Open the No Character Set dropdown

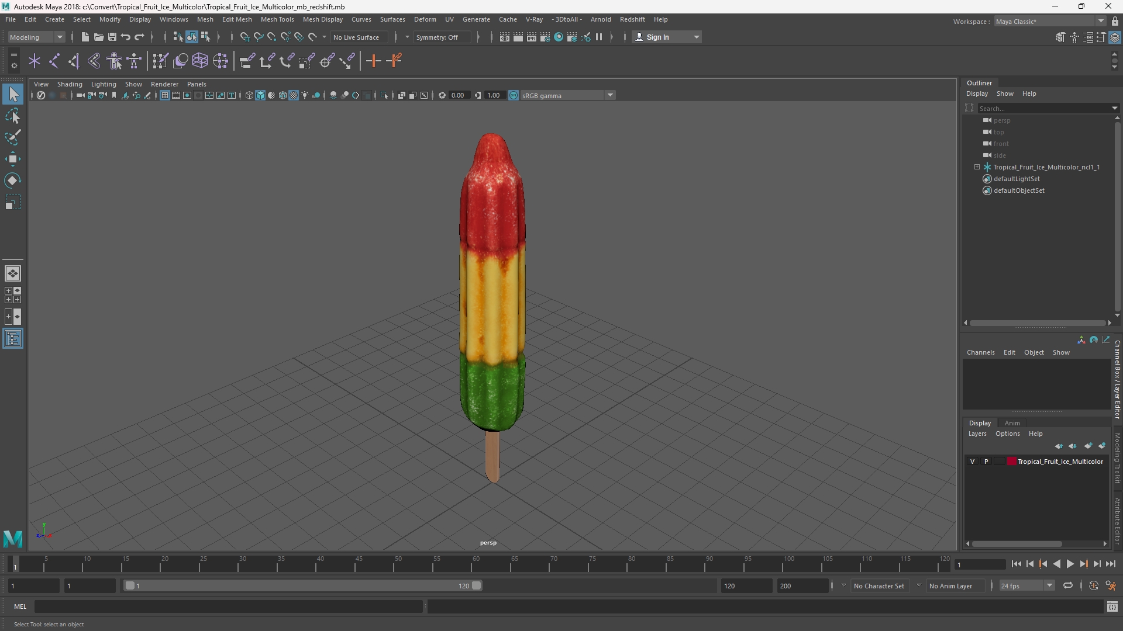879,585
